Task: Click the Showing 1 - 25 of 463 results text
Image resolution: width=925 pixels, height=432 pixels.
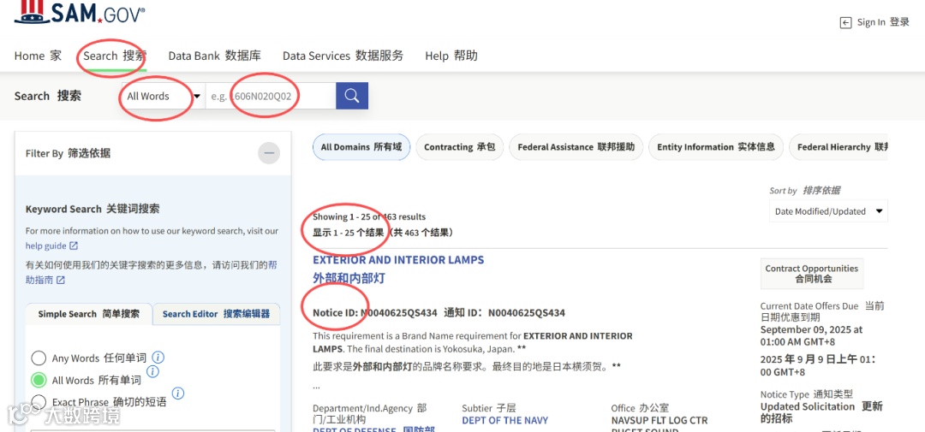Action: point(368,217)
